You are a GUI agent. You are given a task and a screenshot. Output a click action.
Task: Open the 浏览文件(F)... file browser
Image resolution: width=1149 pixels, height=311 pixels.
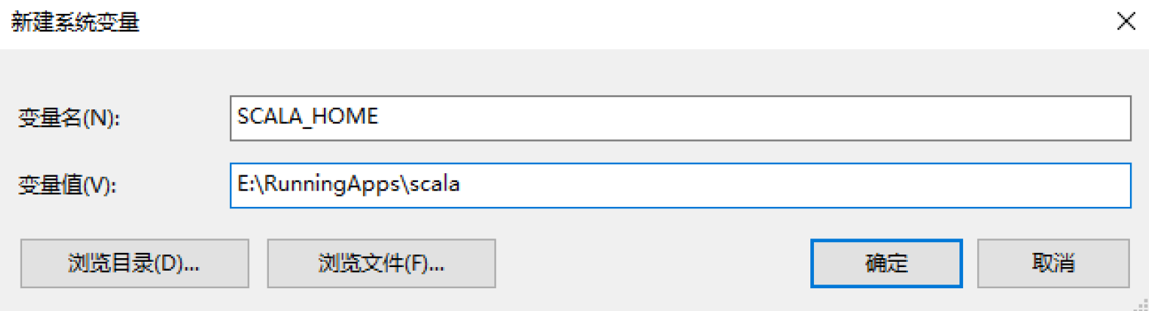click(x=381, y=263)
